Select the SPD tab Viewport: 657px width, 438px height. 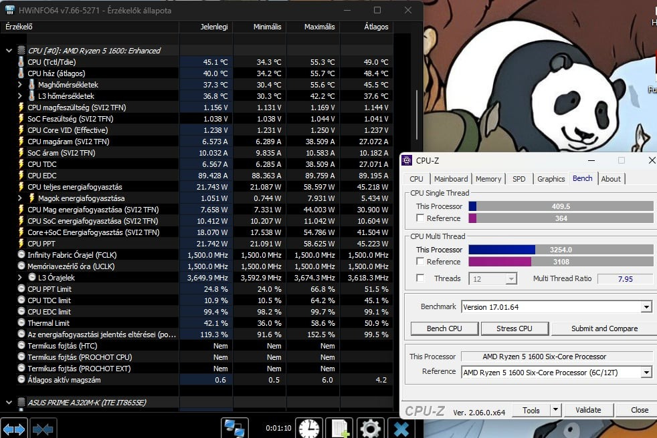tap(519, 179)
